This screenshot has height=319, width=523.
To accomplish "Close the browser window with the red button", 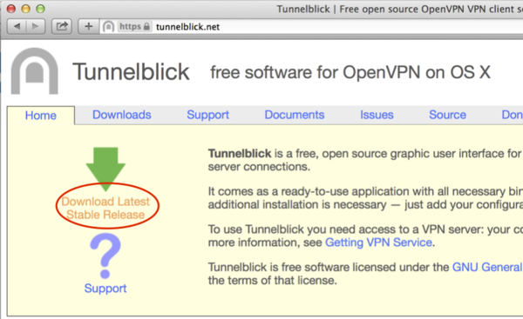I will (11, 9).
